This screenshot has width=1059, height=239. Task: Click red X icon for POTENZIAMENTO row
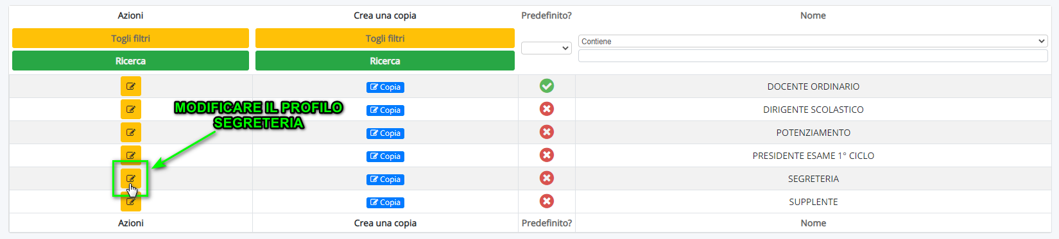pos(547,132)
